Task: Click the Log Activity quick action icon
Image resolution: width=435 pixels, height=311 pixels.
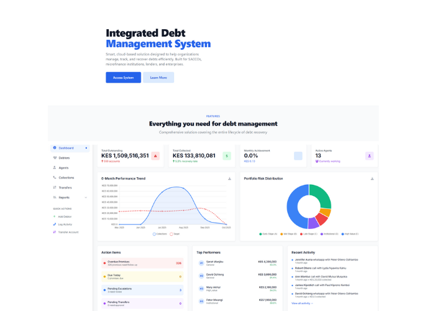Action: click(x=54, y=224)
